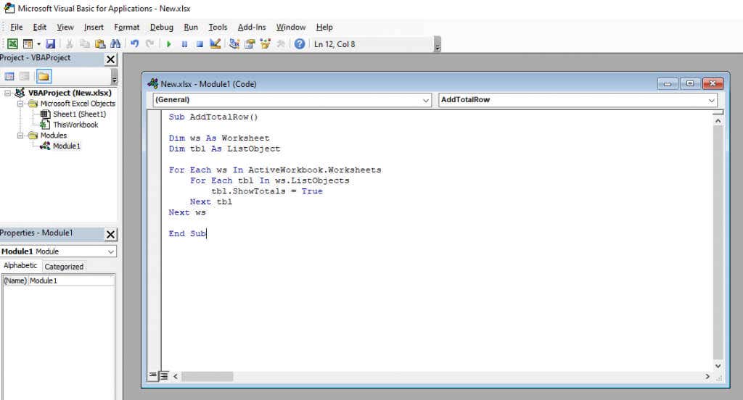Select ThisWorkbook in the project tree

click(75, 125)
